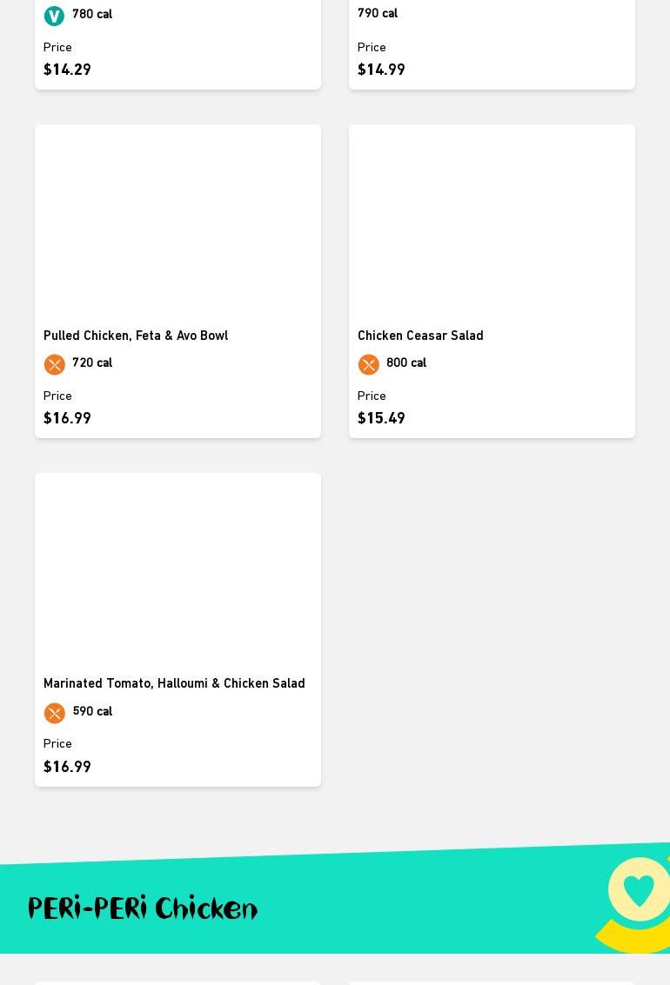Click the 790 cal label
Image resolution: width=670 pixels, height=985 pixels.
[x=378, y=13]
